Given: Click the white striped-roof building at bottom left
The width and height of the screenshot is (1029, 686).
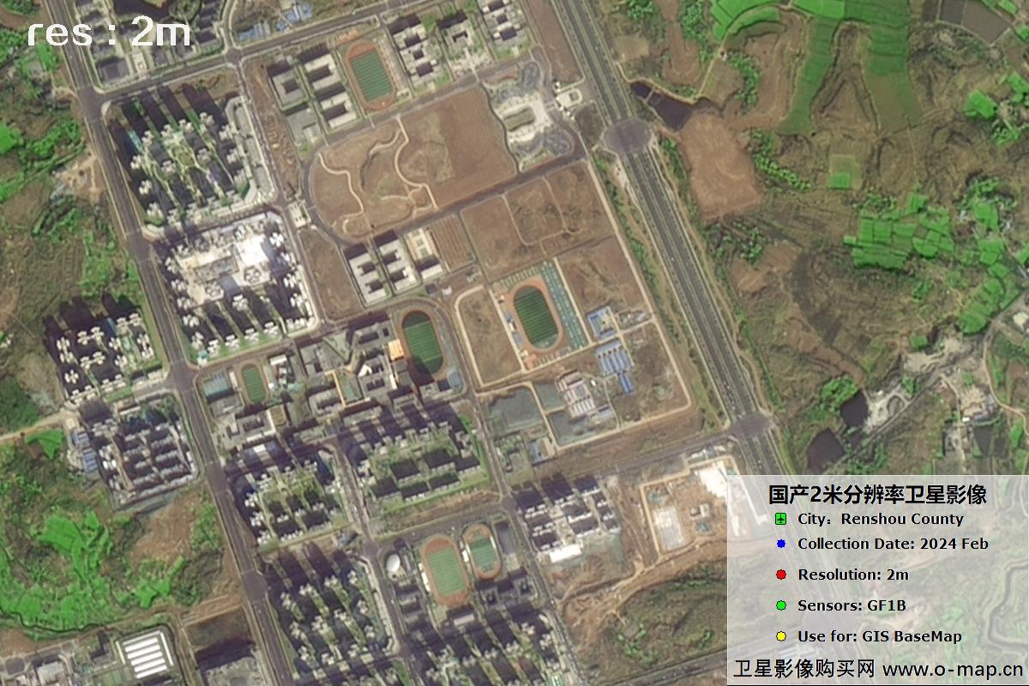Looking at the screenshot, I should (x=147, y=653).
